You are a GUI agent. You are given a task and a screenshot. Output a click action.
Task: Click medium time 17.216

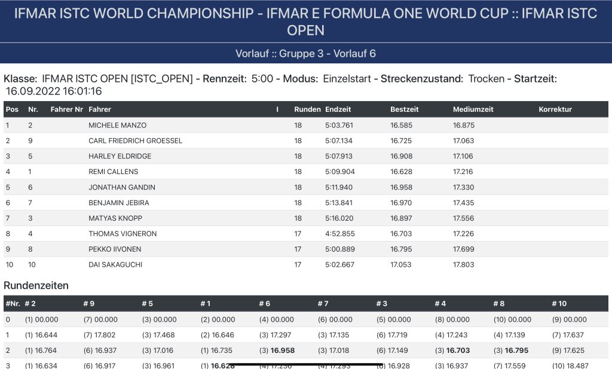tap(463, 172)
